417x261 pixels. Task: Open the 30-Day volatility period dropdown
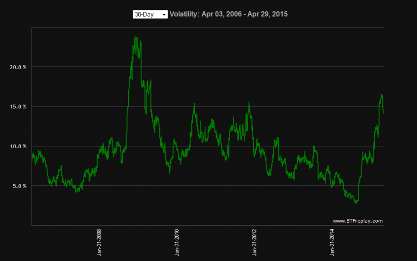click(x=150, y=14)
